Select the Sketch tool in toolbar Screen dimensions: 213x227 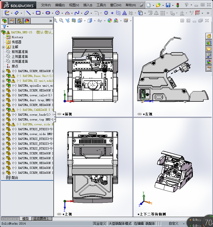[x=7, y=13]
